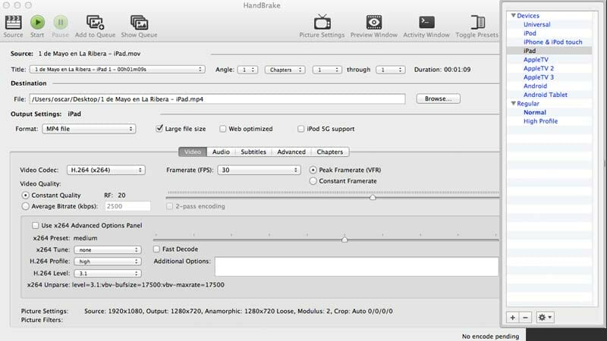Switch to the Subtitles tab

(x=253, y=152)
